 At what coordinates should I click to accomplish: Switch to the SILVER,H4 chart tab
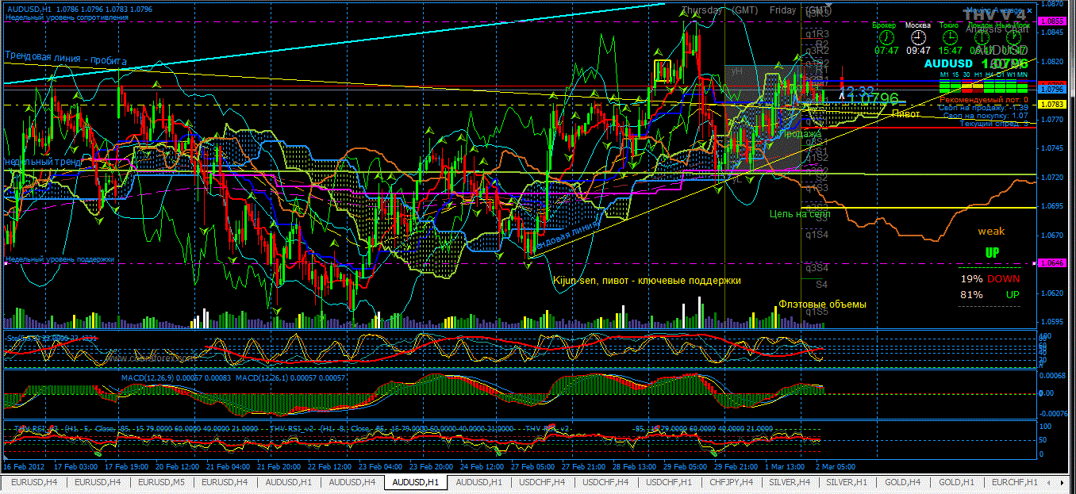pyautogui.click(x=788, y=481)
